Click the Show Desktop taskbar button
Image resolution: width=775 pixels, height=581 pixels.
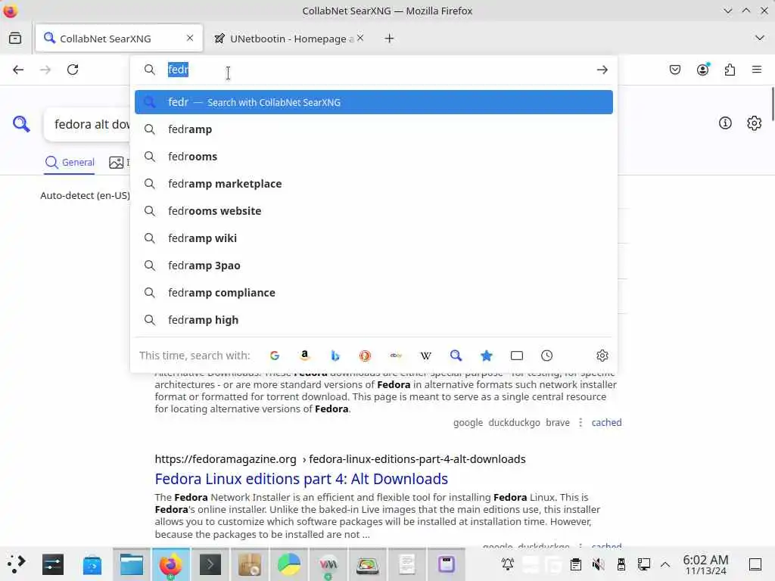(x=755, y=564)
